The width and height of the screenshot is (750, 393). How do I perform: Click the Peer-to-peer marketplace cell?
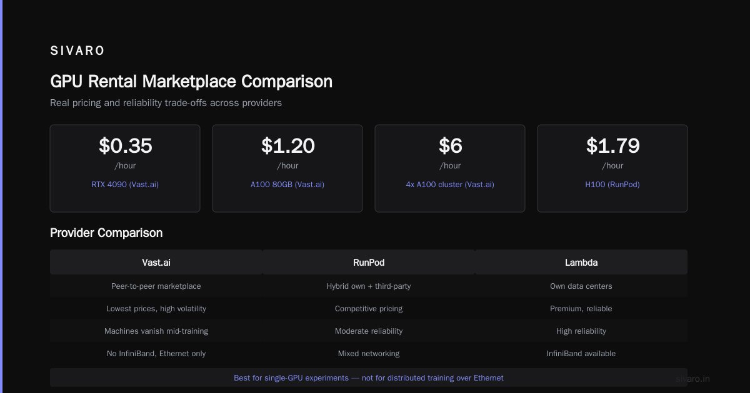click(x=156, y=286)
